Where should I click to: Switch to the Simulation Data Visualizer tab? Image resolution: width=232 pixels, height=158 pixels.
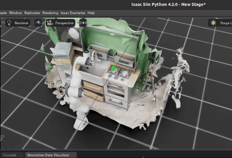[48, 155]
